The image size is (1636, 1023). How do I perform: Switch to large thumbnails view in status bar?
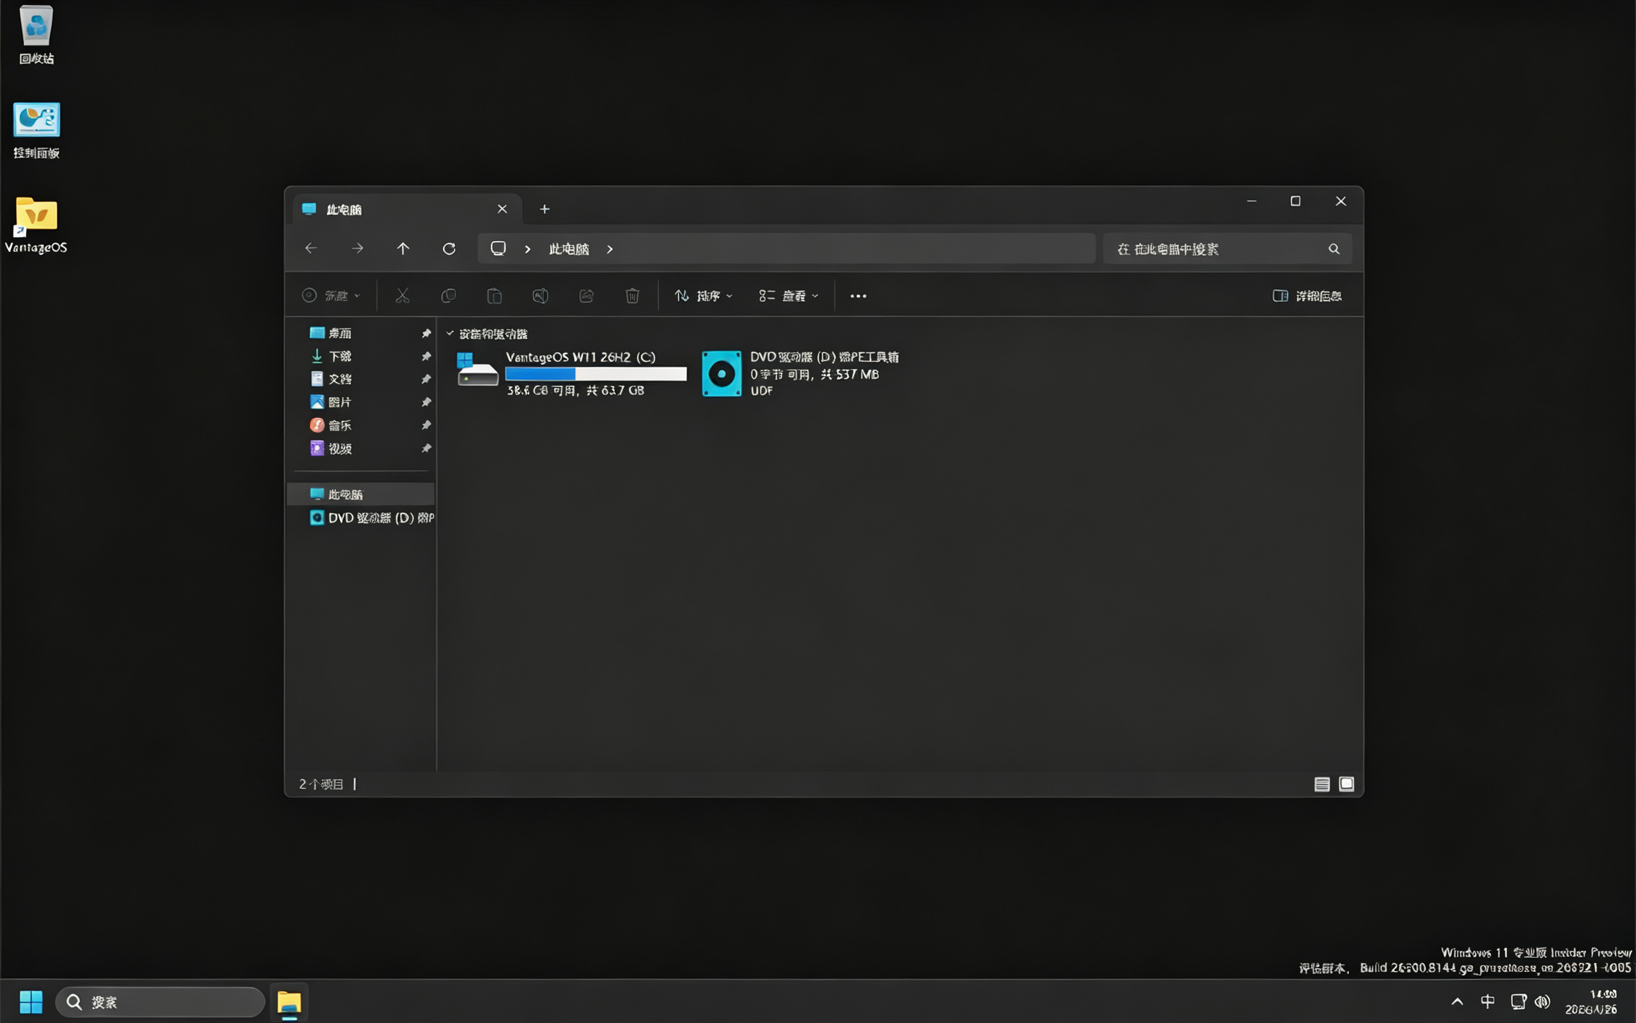pyautogui.click(x=1346, y=783)
